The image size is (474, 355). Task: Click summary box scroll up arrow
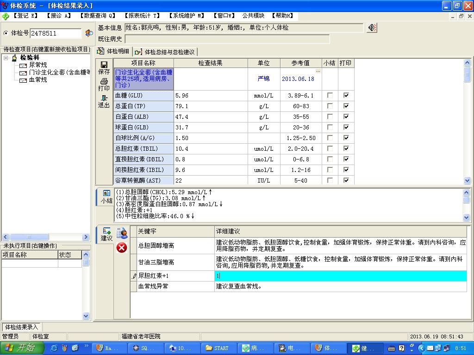[467, 192]
